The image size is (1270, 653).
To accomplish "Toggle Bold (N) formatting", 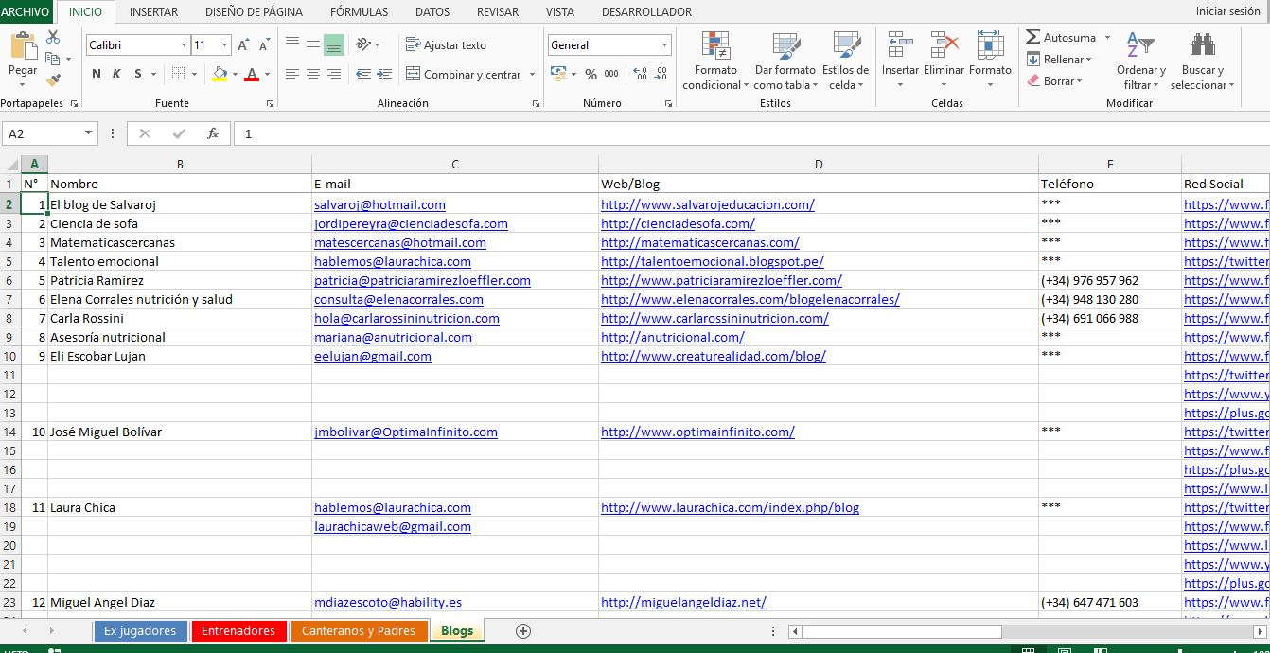I will point(97,74).
